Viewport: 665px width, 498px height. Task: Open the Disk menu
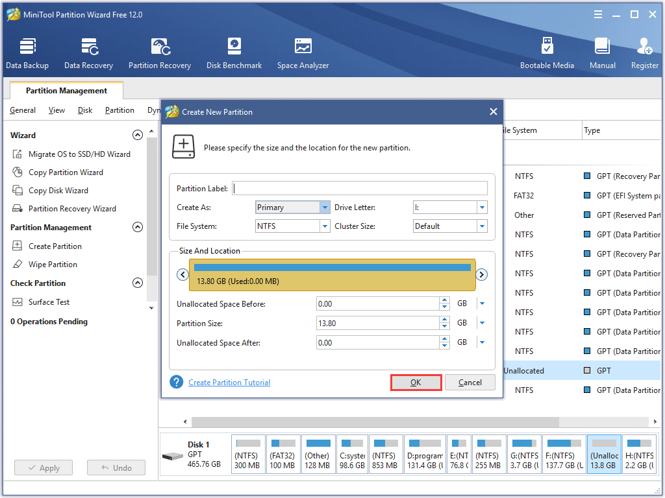85,110
